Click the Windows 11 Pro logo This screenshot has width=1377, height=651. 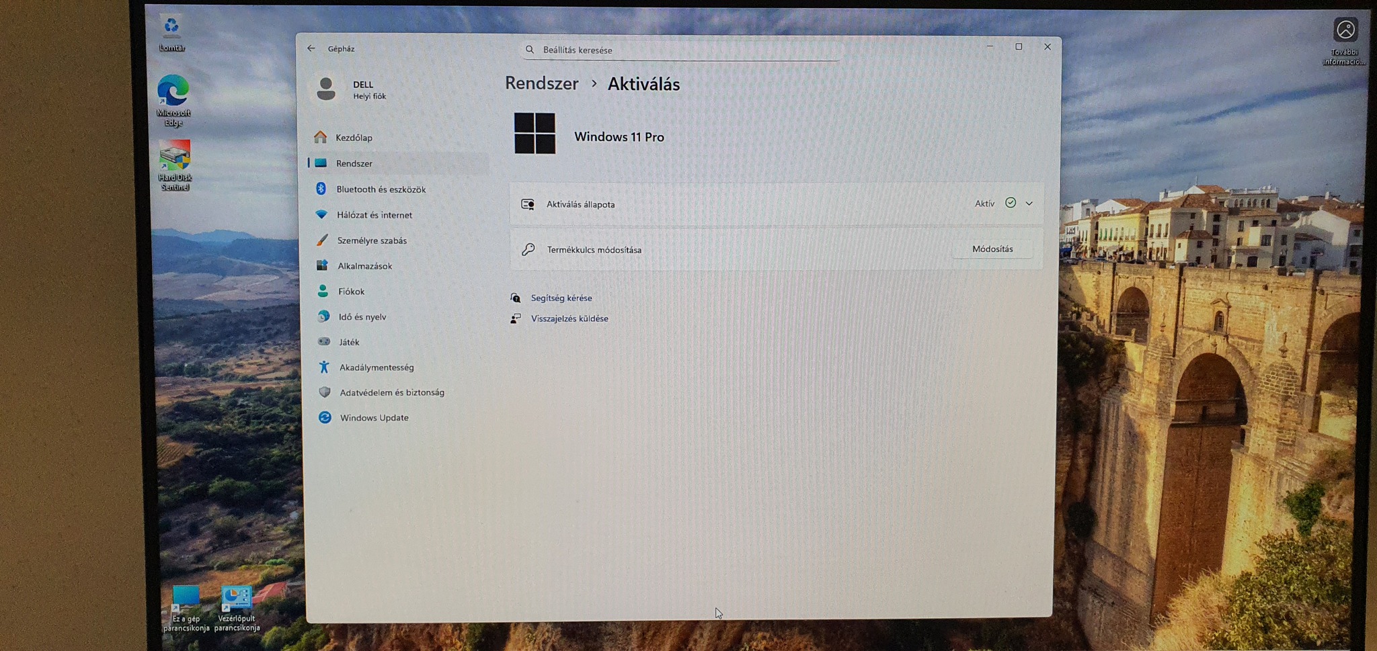(535, 134)
